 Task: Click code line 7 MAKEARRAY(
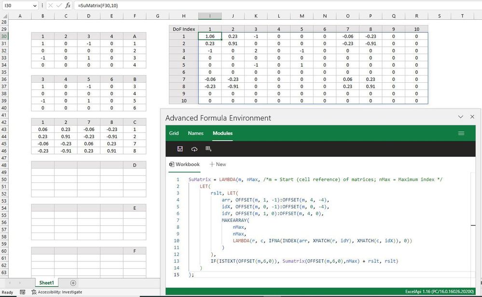click(x=236, y=220)
